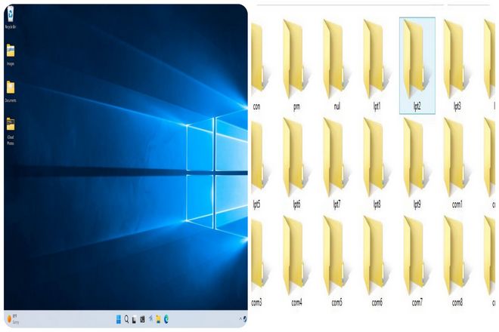Open Task View from the taskbar
Image resolution: width=499 pixels, height=332 pixels.
(135, 320)
